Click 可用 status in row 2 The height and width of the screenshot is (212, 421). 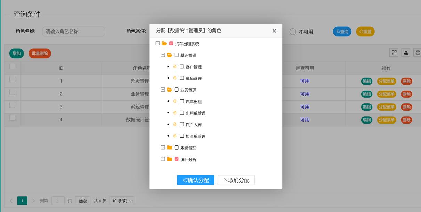(305, 94)
